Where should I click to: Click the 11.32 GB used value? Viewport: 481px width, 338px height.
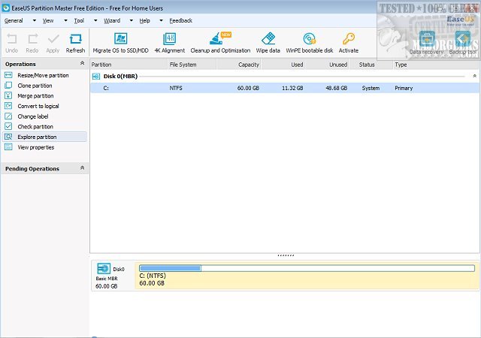292,88
